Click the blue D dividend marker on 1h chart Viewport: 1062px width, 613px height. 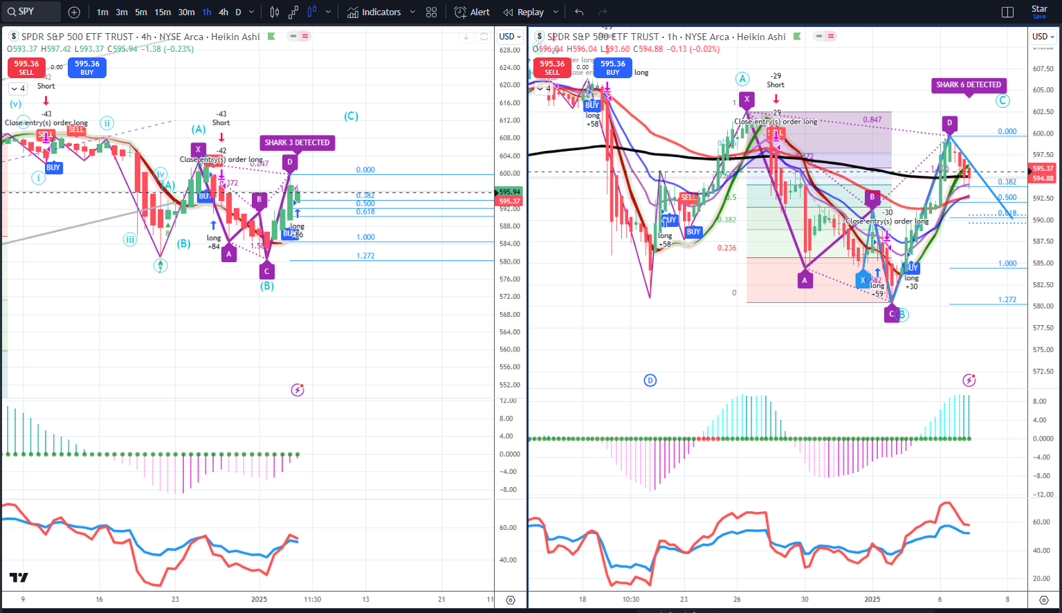click(x=650, y=380)
